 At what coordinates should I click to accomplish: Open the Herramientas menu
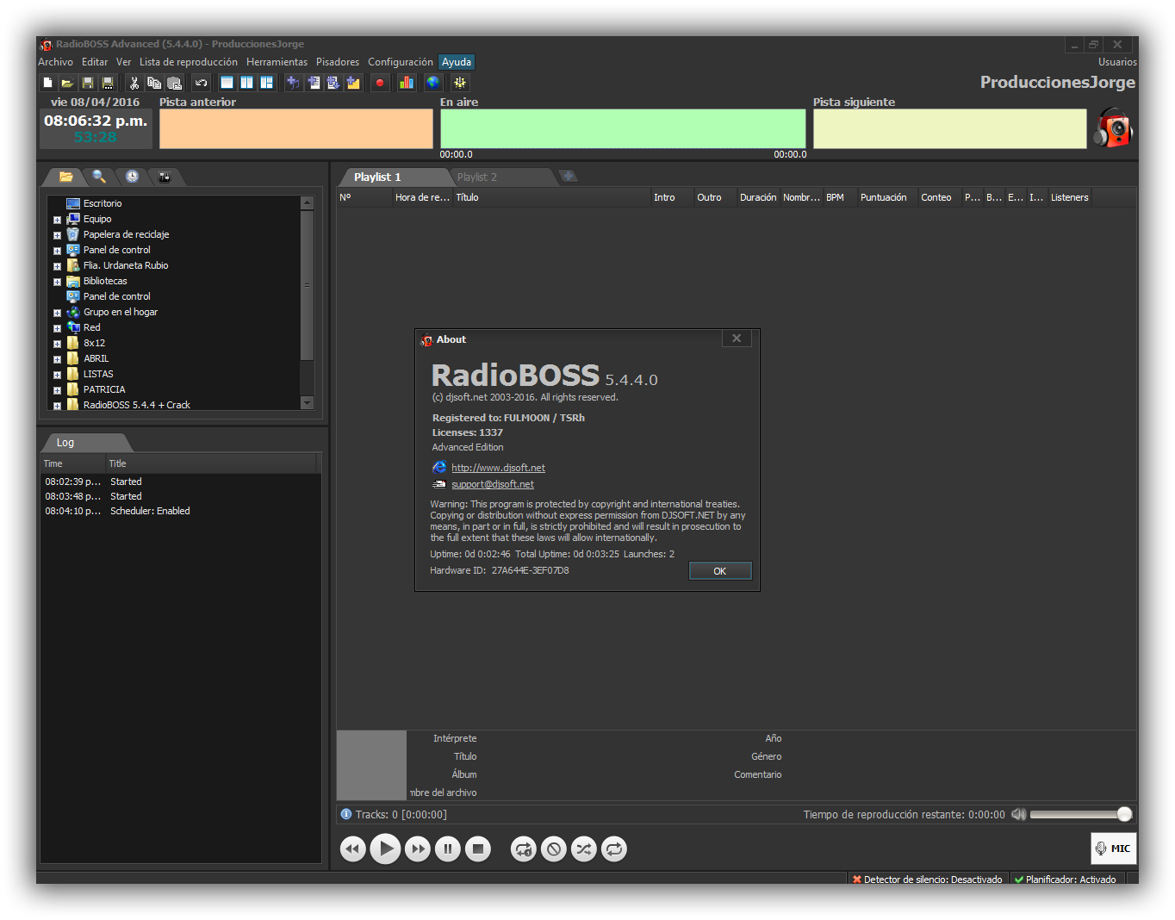[277, 61]
